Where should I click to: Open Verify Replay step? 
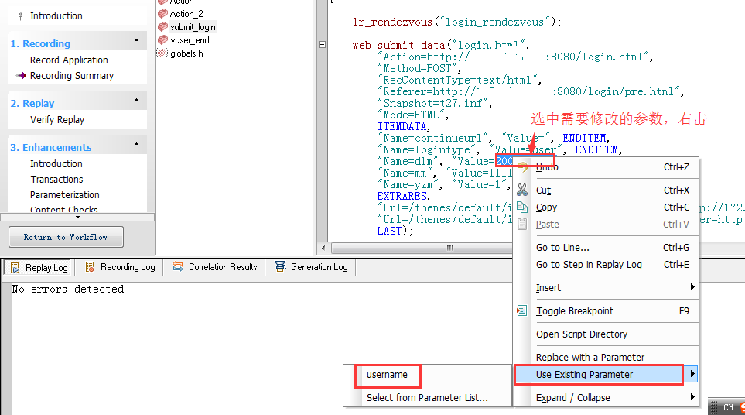tap(57, 120)
